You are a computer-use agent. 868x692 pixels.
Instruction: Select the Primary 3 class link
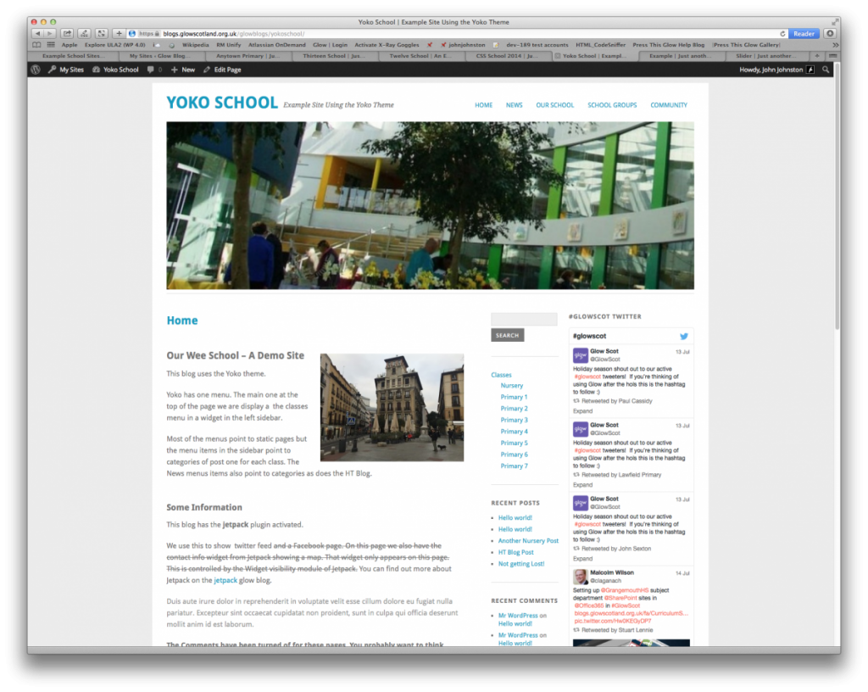[x=515, y=418]
